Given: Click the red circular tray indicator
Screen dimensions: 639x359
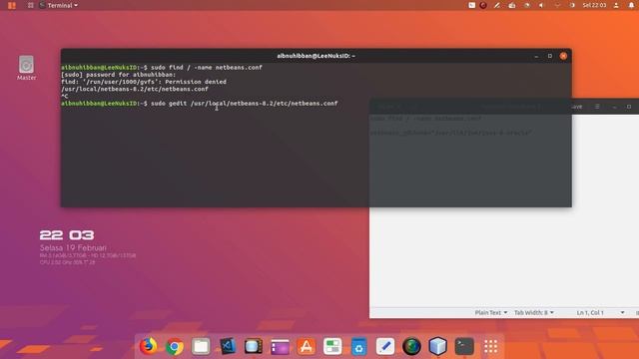Looking at the screenshot, I should (x=483, y=5).
